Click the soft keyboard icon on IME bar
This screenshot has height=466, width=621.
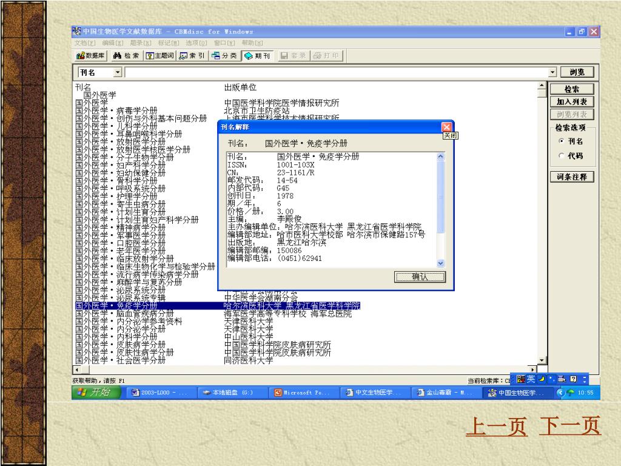click(x=562, y=379)
